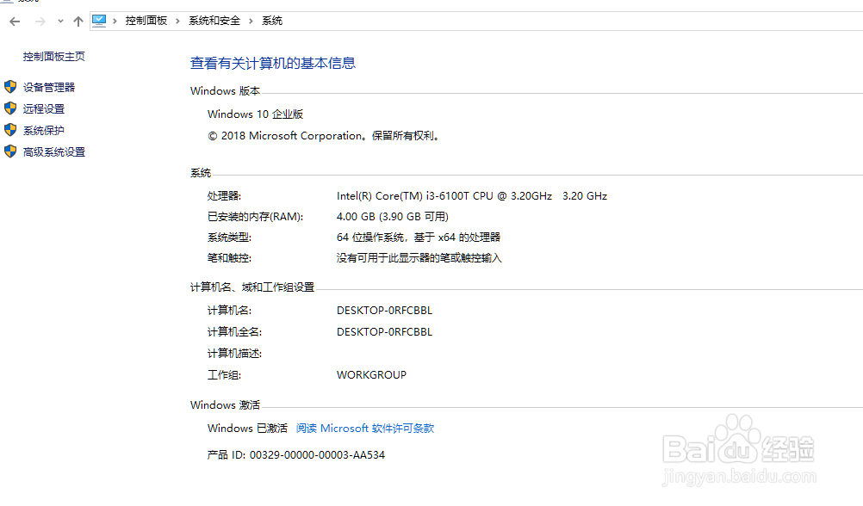Click the 计算机描述 label

234,353
